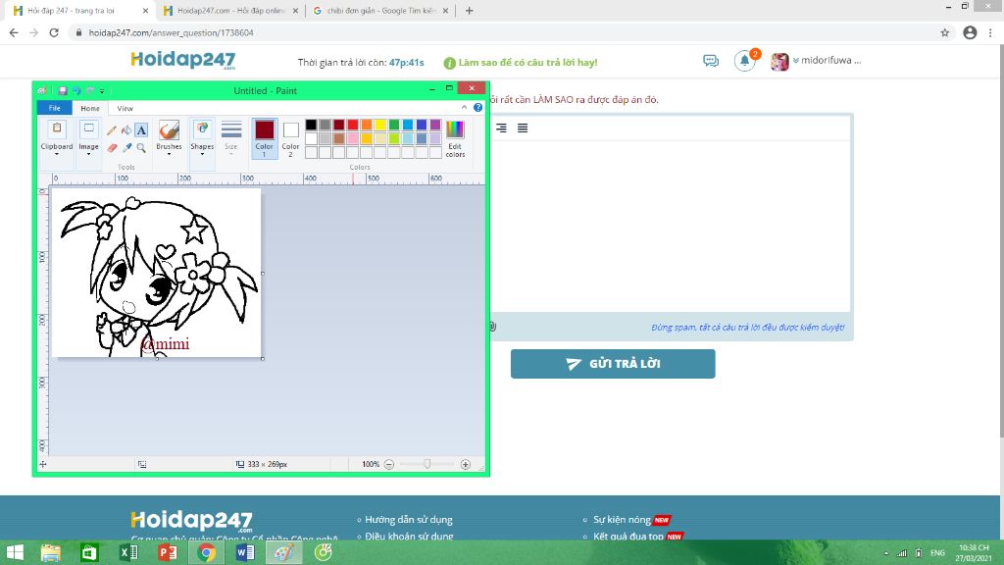Select the Magnifier tool

(141, 148)
